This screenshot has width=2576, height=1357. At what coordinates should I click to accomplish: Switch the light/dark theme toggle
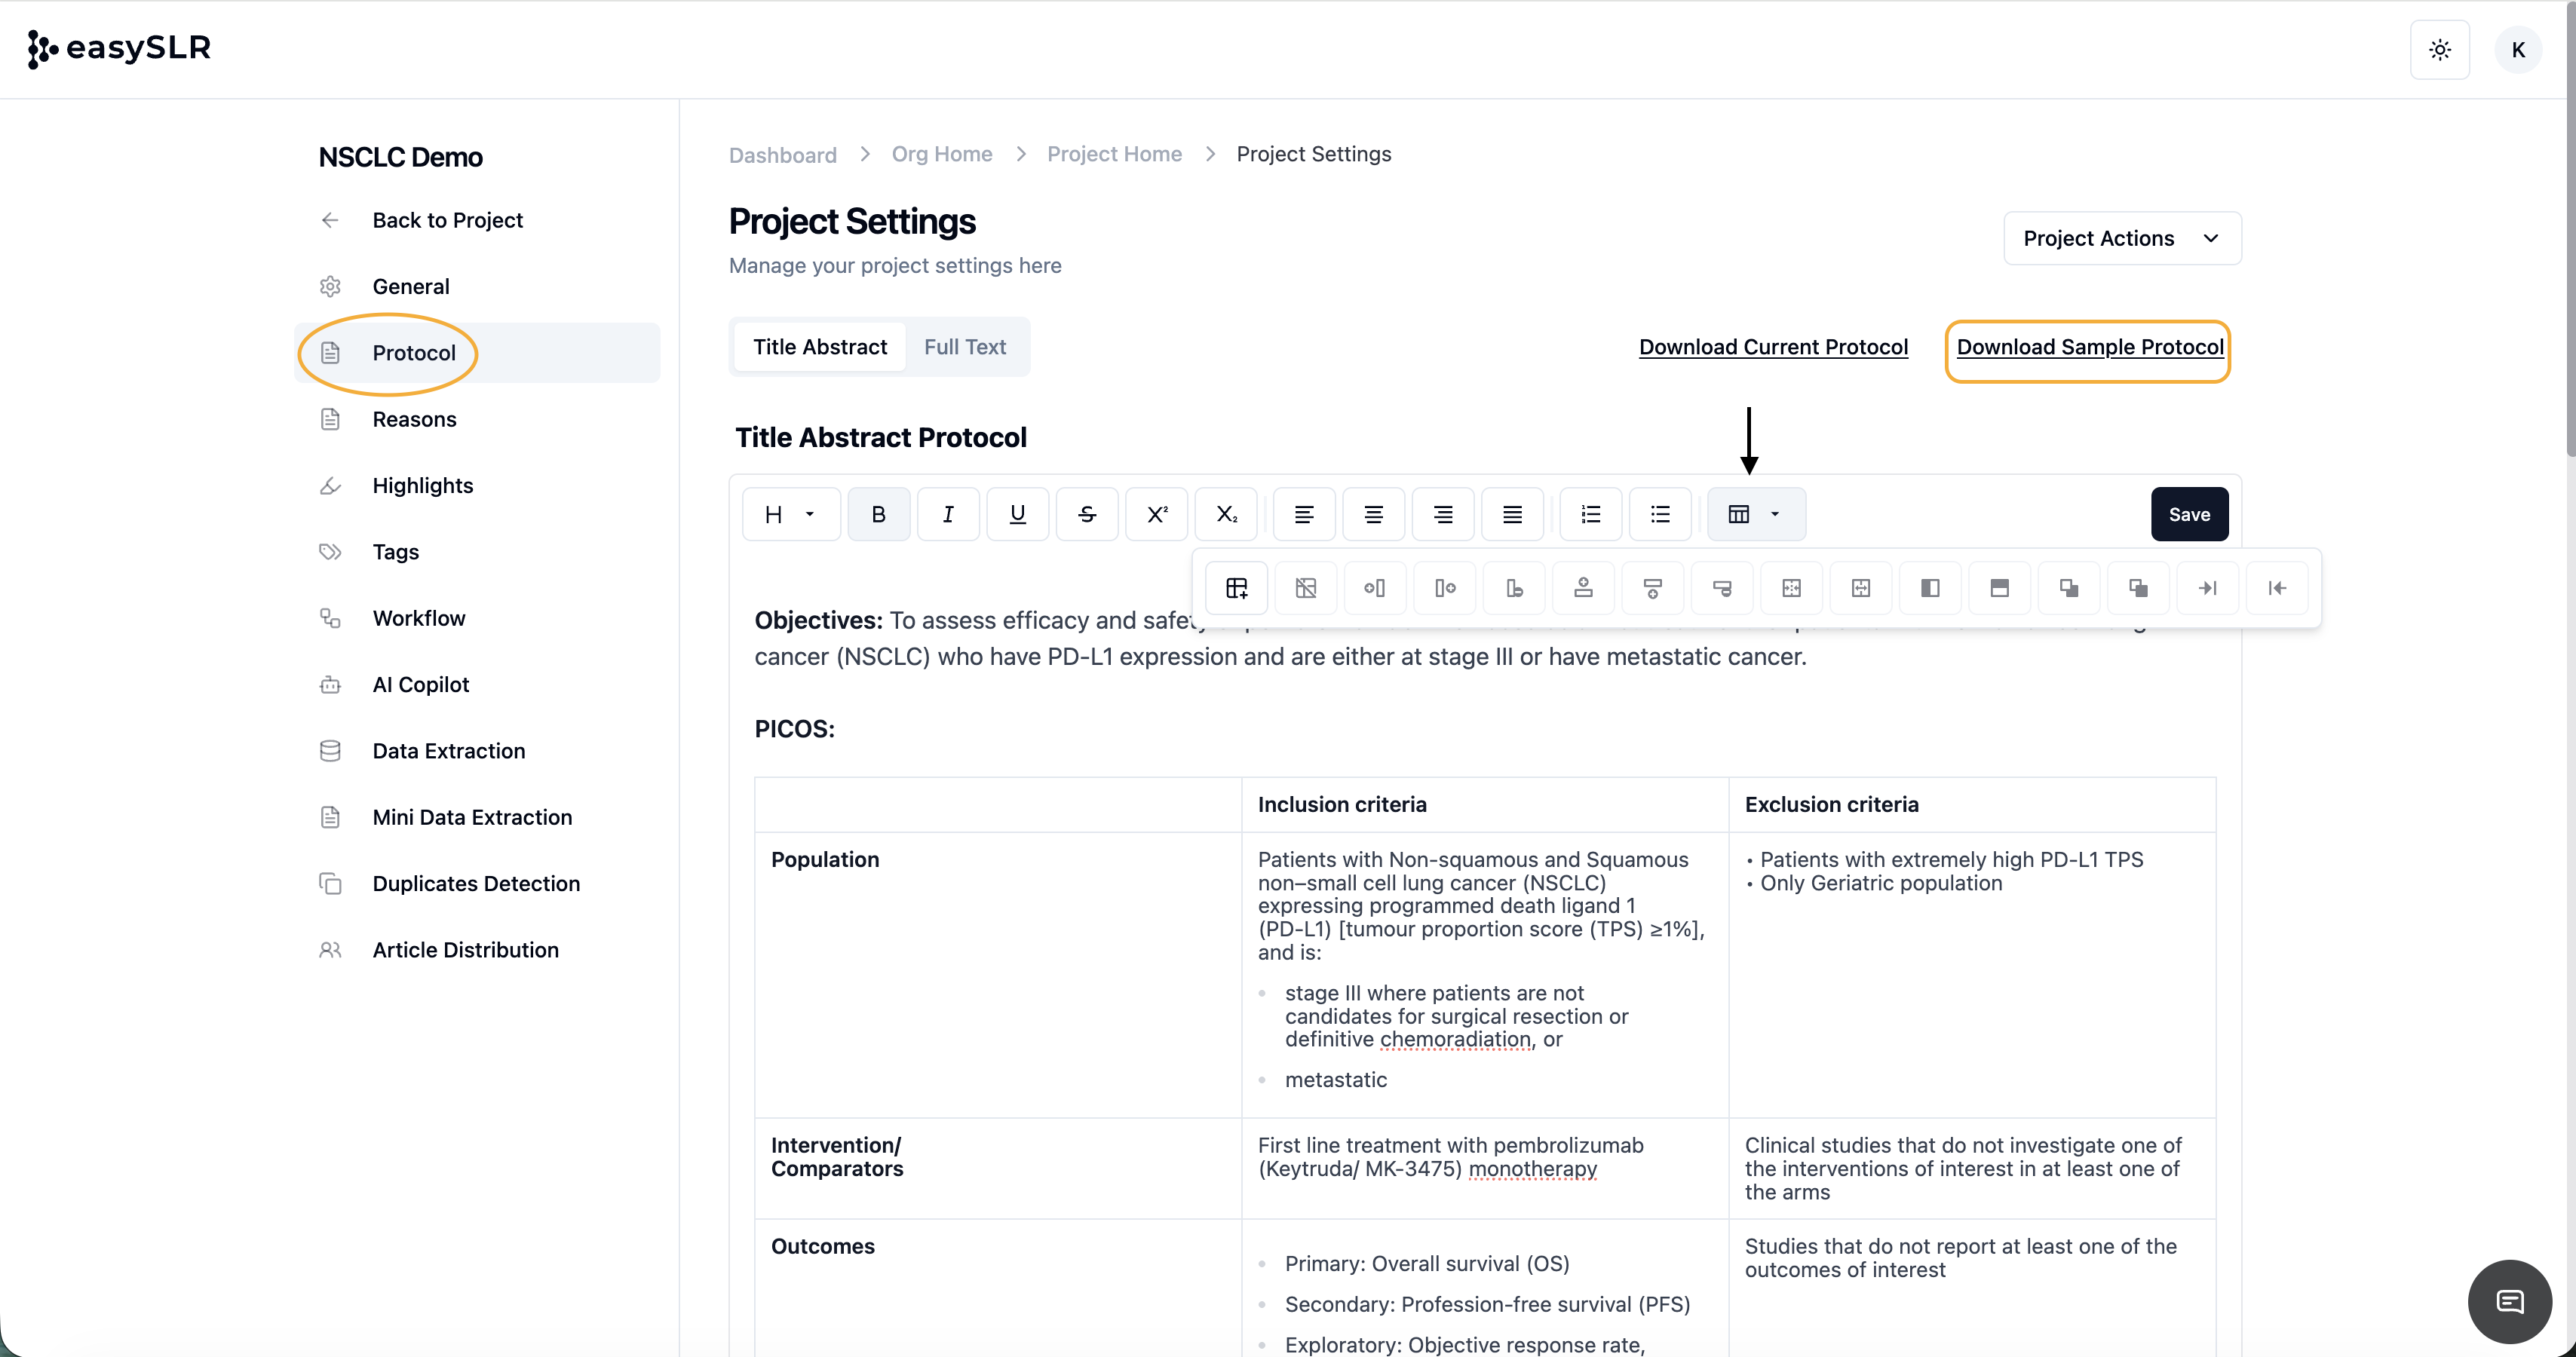2440,49
